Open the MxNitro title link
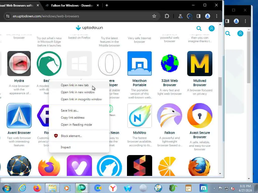Screen dimensions: 258x193 [140, 133]
